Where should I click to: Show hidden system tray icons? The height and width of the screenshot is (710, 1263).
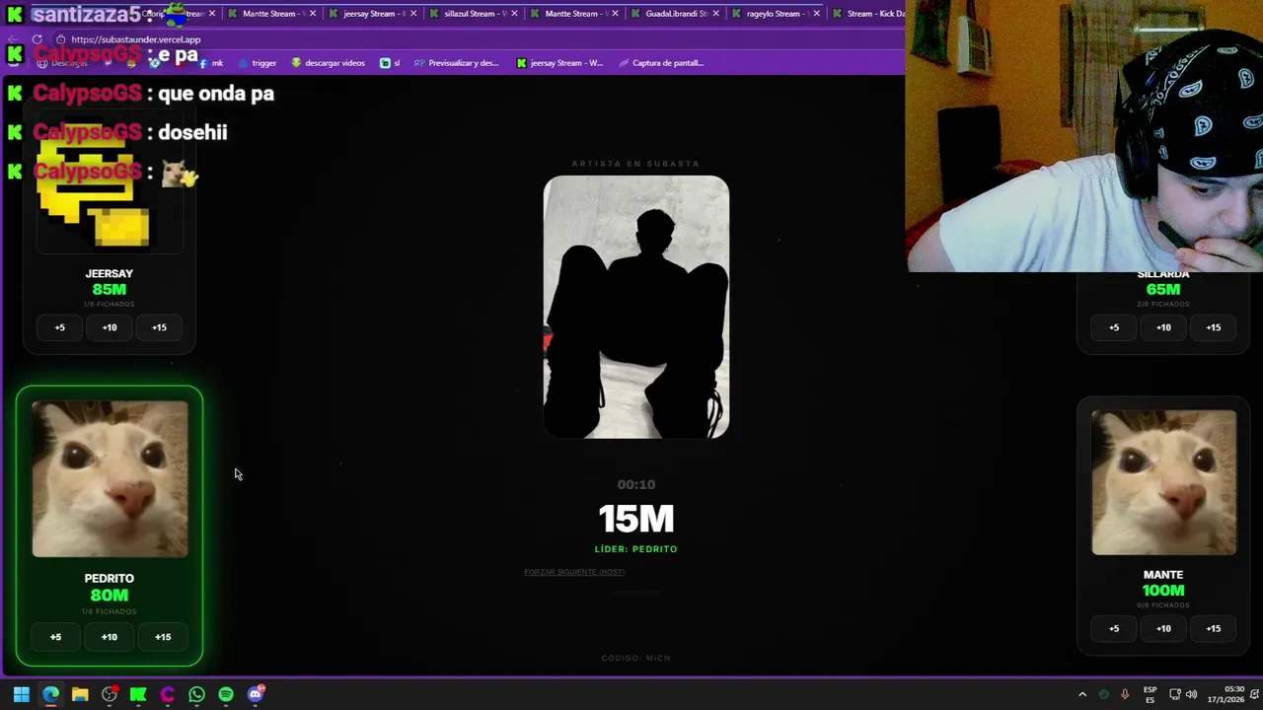click(1082, 694)
